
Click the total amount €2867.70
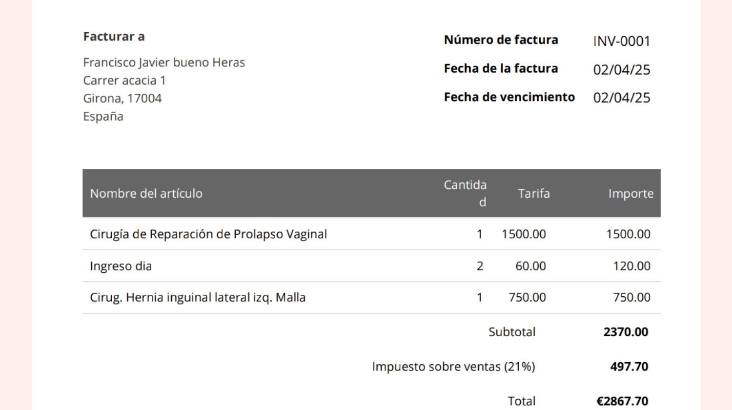click(x=622, y=401)
